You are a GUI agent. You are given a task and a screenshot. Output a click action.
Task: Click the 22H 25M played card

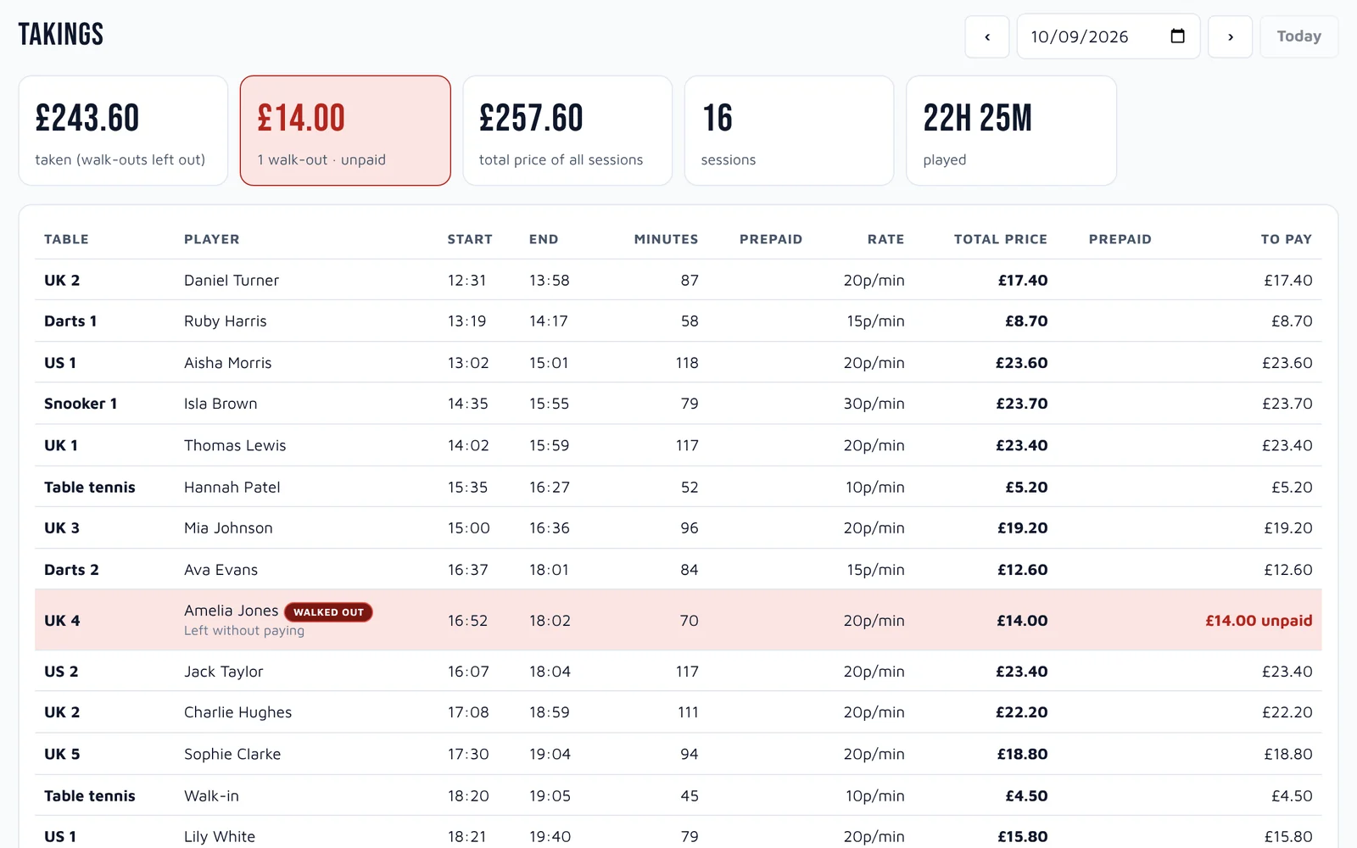tap(1011, 131)
